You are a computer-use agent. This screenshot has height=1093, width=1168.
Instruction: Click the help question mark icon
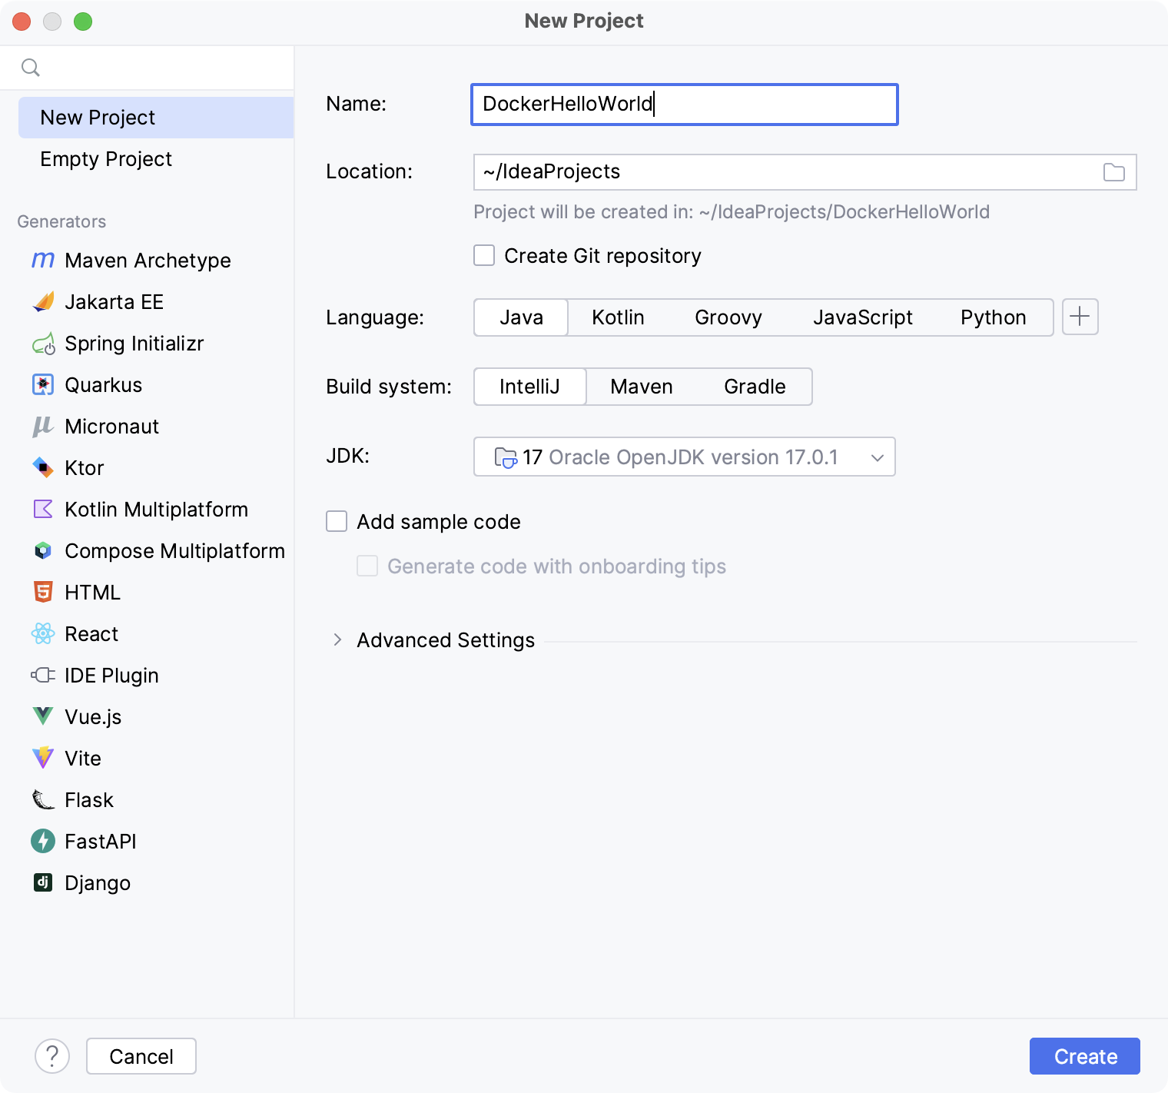(52, 1056)
